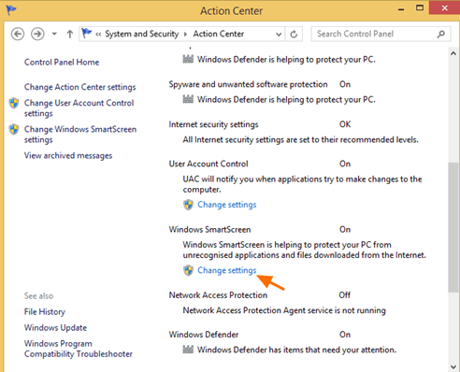
Task: Click 'Network Access Protection Agent service is not running'
Action: click(284, 310)
